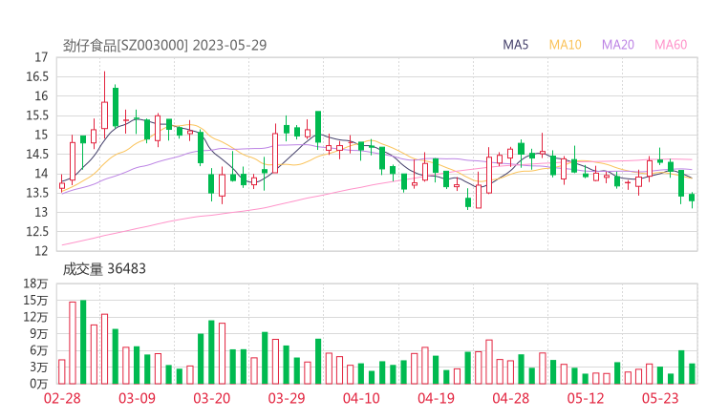This screenshot has height=420, width=707.
Task: Click the chart title 劲仔食品[SZ003000] 2023-05-29
Action: pos(164,45)
